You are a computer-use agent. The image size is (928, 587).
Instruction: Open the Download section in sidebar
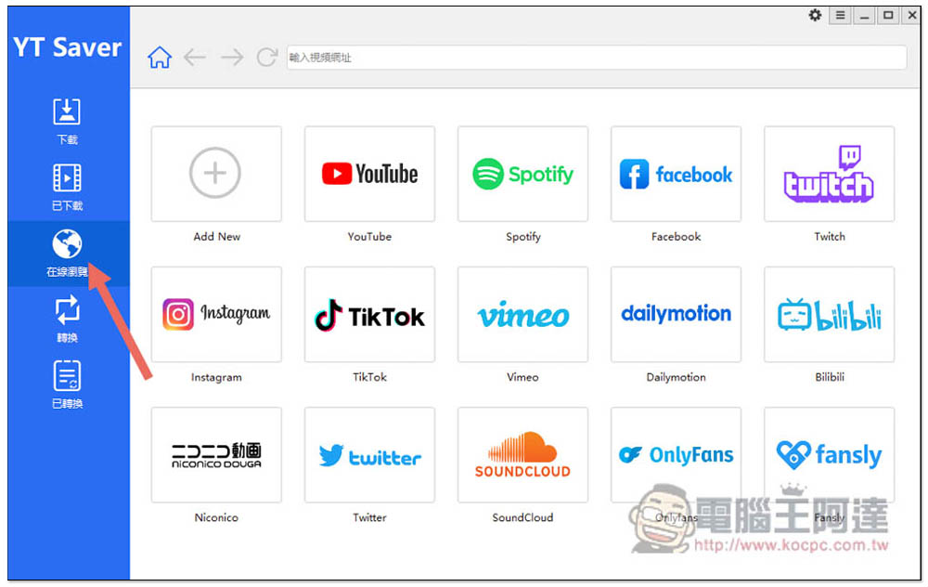(x=67, y=121)
